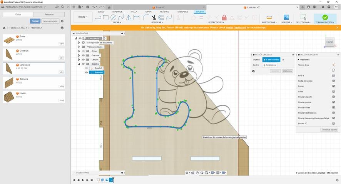Viewport: 341px width, 184px height.
Task: Click the red Fix/Unfix lock constraint
Action: 224,17
